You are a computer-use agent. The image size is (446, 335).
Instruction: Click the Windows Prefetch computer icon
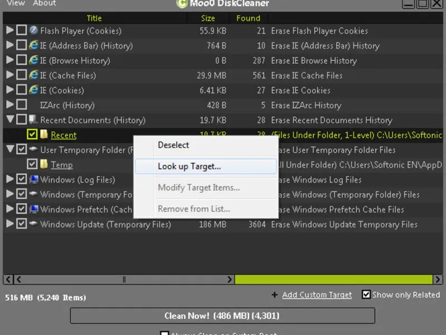tap(34, 209)
